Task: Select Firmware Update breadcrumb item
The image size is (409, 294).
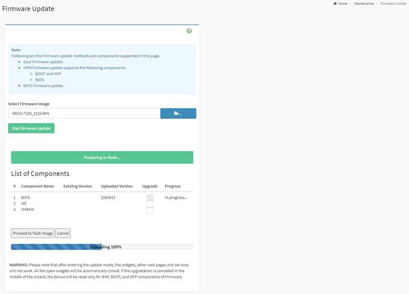Action: tap(393, 4)
